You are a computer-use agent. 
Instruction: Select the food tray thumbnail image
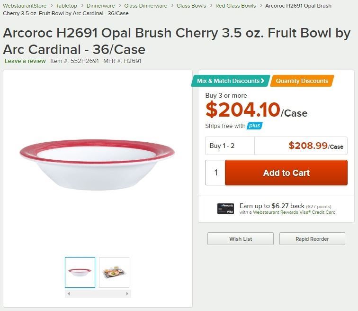(x=114, y=273)
